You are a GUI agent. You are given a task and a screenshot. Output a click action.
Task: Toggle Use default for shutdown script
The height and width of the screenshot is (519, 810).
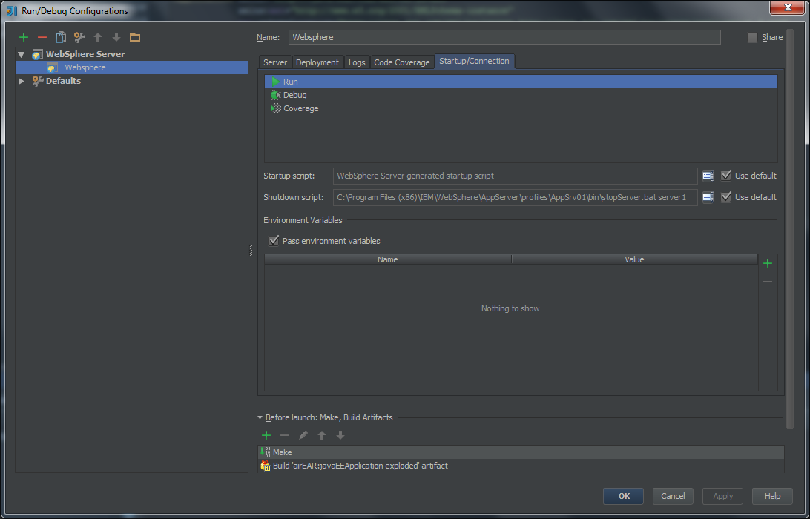tap(725, 197)
